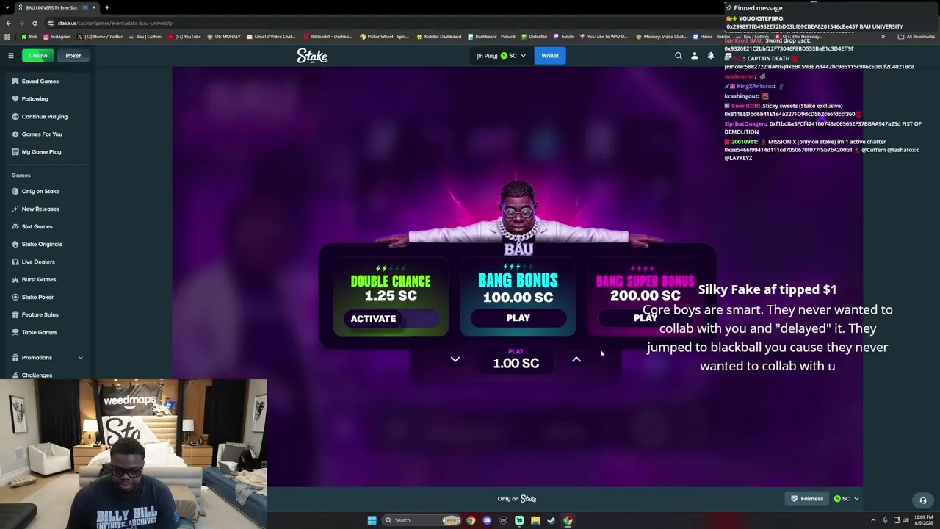Open Feature Spins in the sidebar

tap(48, 315)
